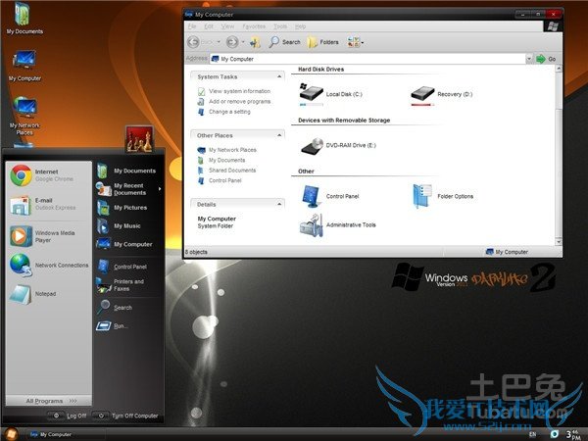Open My Documents desktop icon
Screen dimensions: 588x441
click(24, 19)
